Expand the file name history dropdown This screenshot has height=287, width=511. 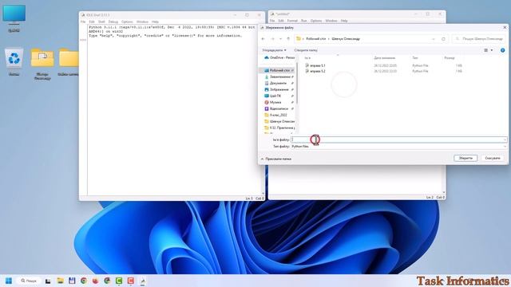[x=505, y=140]
